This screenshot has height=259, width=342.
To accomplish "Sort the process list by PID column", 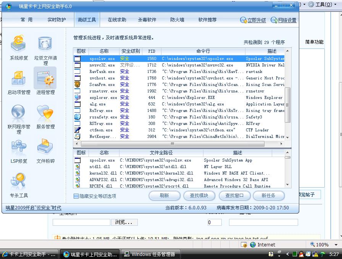I will click(x=152, y=51).
